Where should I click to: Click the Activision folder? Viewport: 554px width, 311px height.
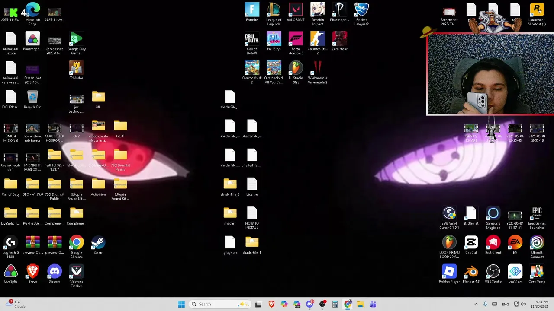point(98,187)
